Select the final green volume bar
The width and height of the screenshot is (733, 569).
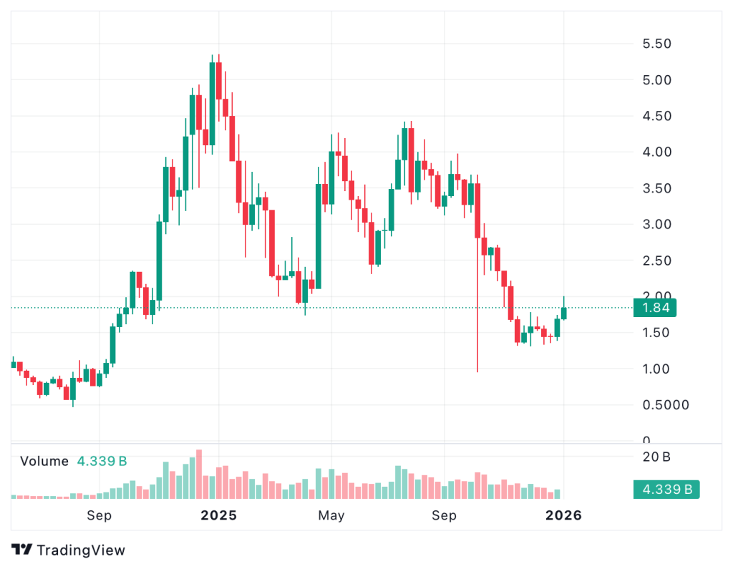[558, 494]
